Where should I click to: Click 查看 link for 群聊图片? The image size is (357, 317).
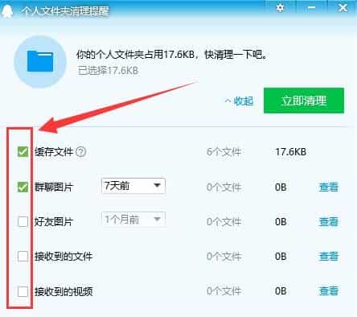tap(329, 187)
